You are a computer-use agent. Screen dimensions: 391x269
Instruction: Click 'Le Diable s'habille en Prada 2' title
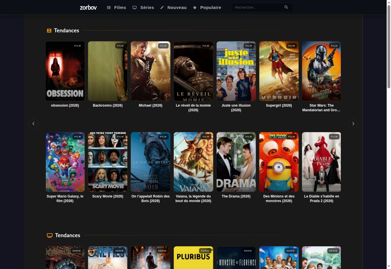click(321, 199)
